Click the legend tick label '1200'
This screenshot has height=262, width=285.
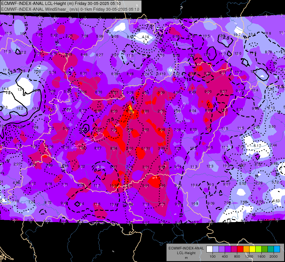[x=249, y=256]
